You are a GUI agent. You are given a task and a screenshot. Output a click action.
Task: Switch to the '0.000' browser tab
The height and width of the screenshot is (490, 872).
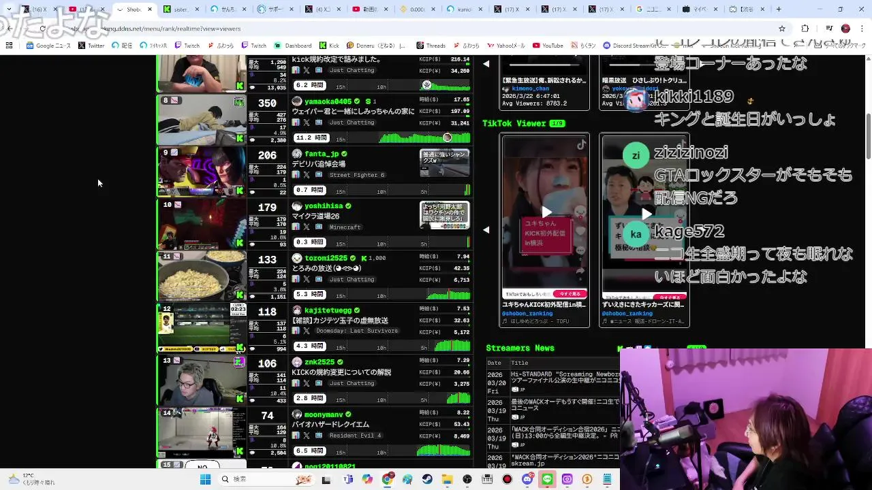tap(418, 10)
